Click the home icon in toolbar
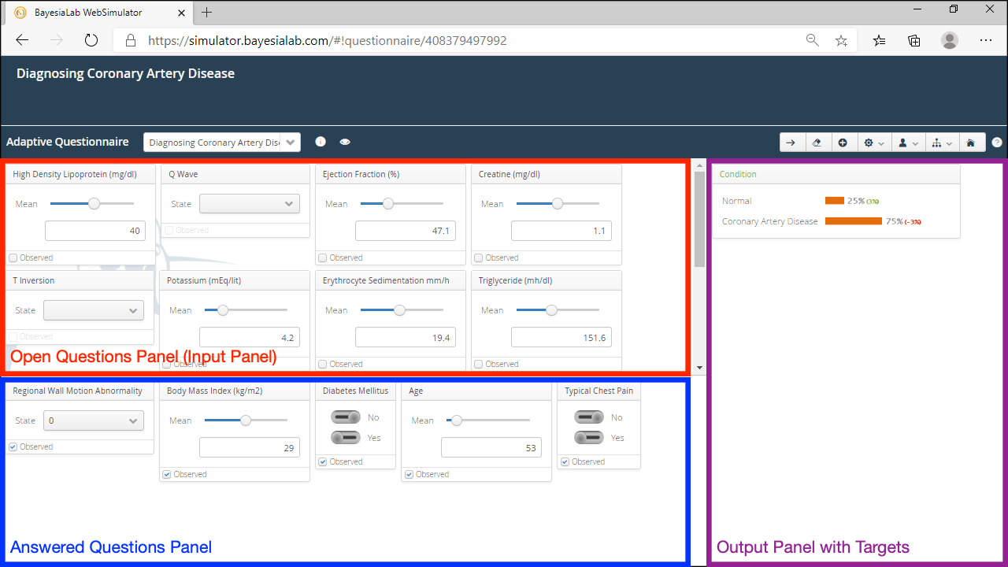This screenshot has width=1008, height=567. coord(971,143)
